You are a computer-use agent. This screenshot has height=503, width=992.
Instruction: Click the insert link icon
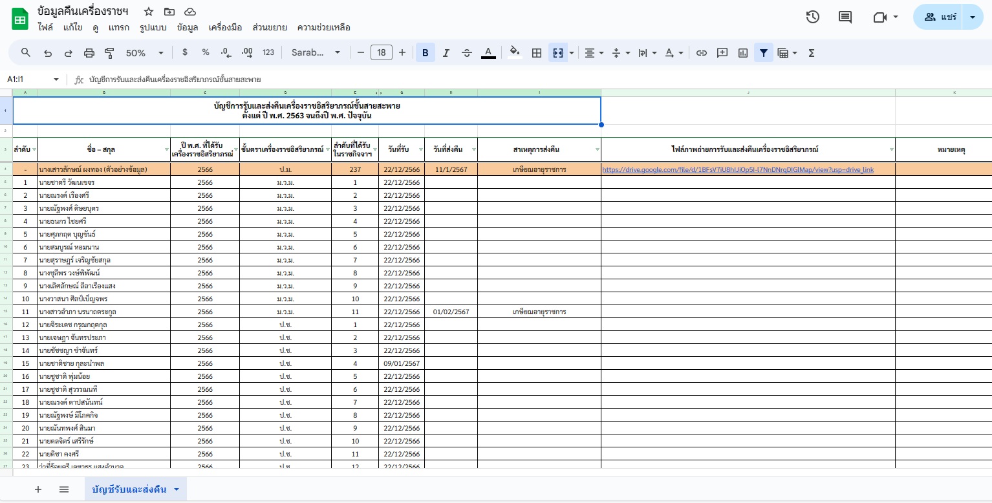pos(701,53)
